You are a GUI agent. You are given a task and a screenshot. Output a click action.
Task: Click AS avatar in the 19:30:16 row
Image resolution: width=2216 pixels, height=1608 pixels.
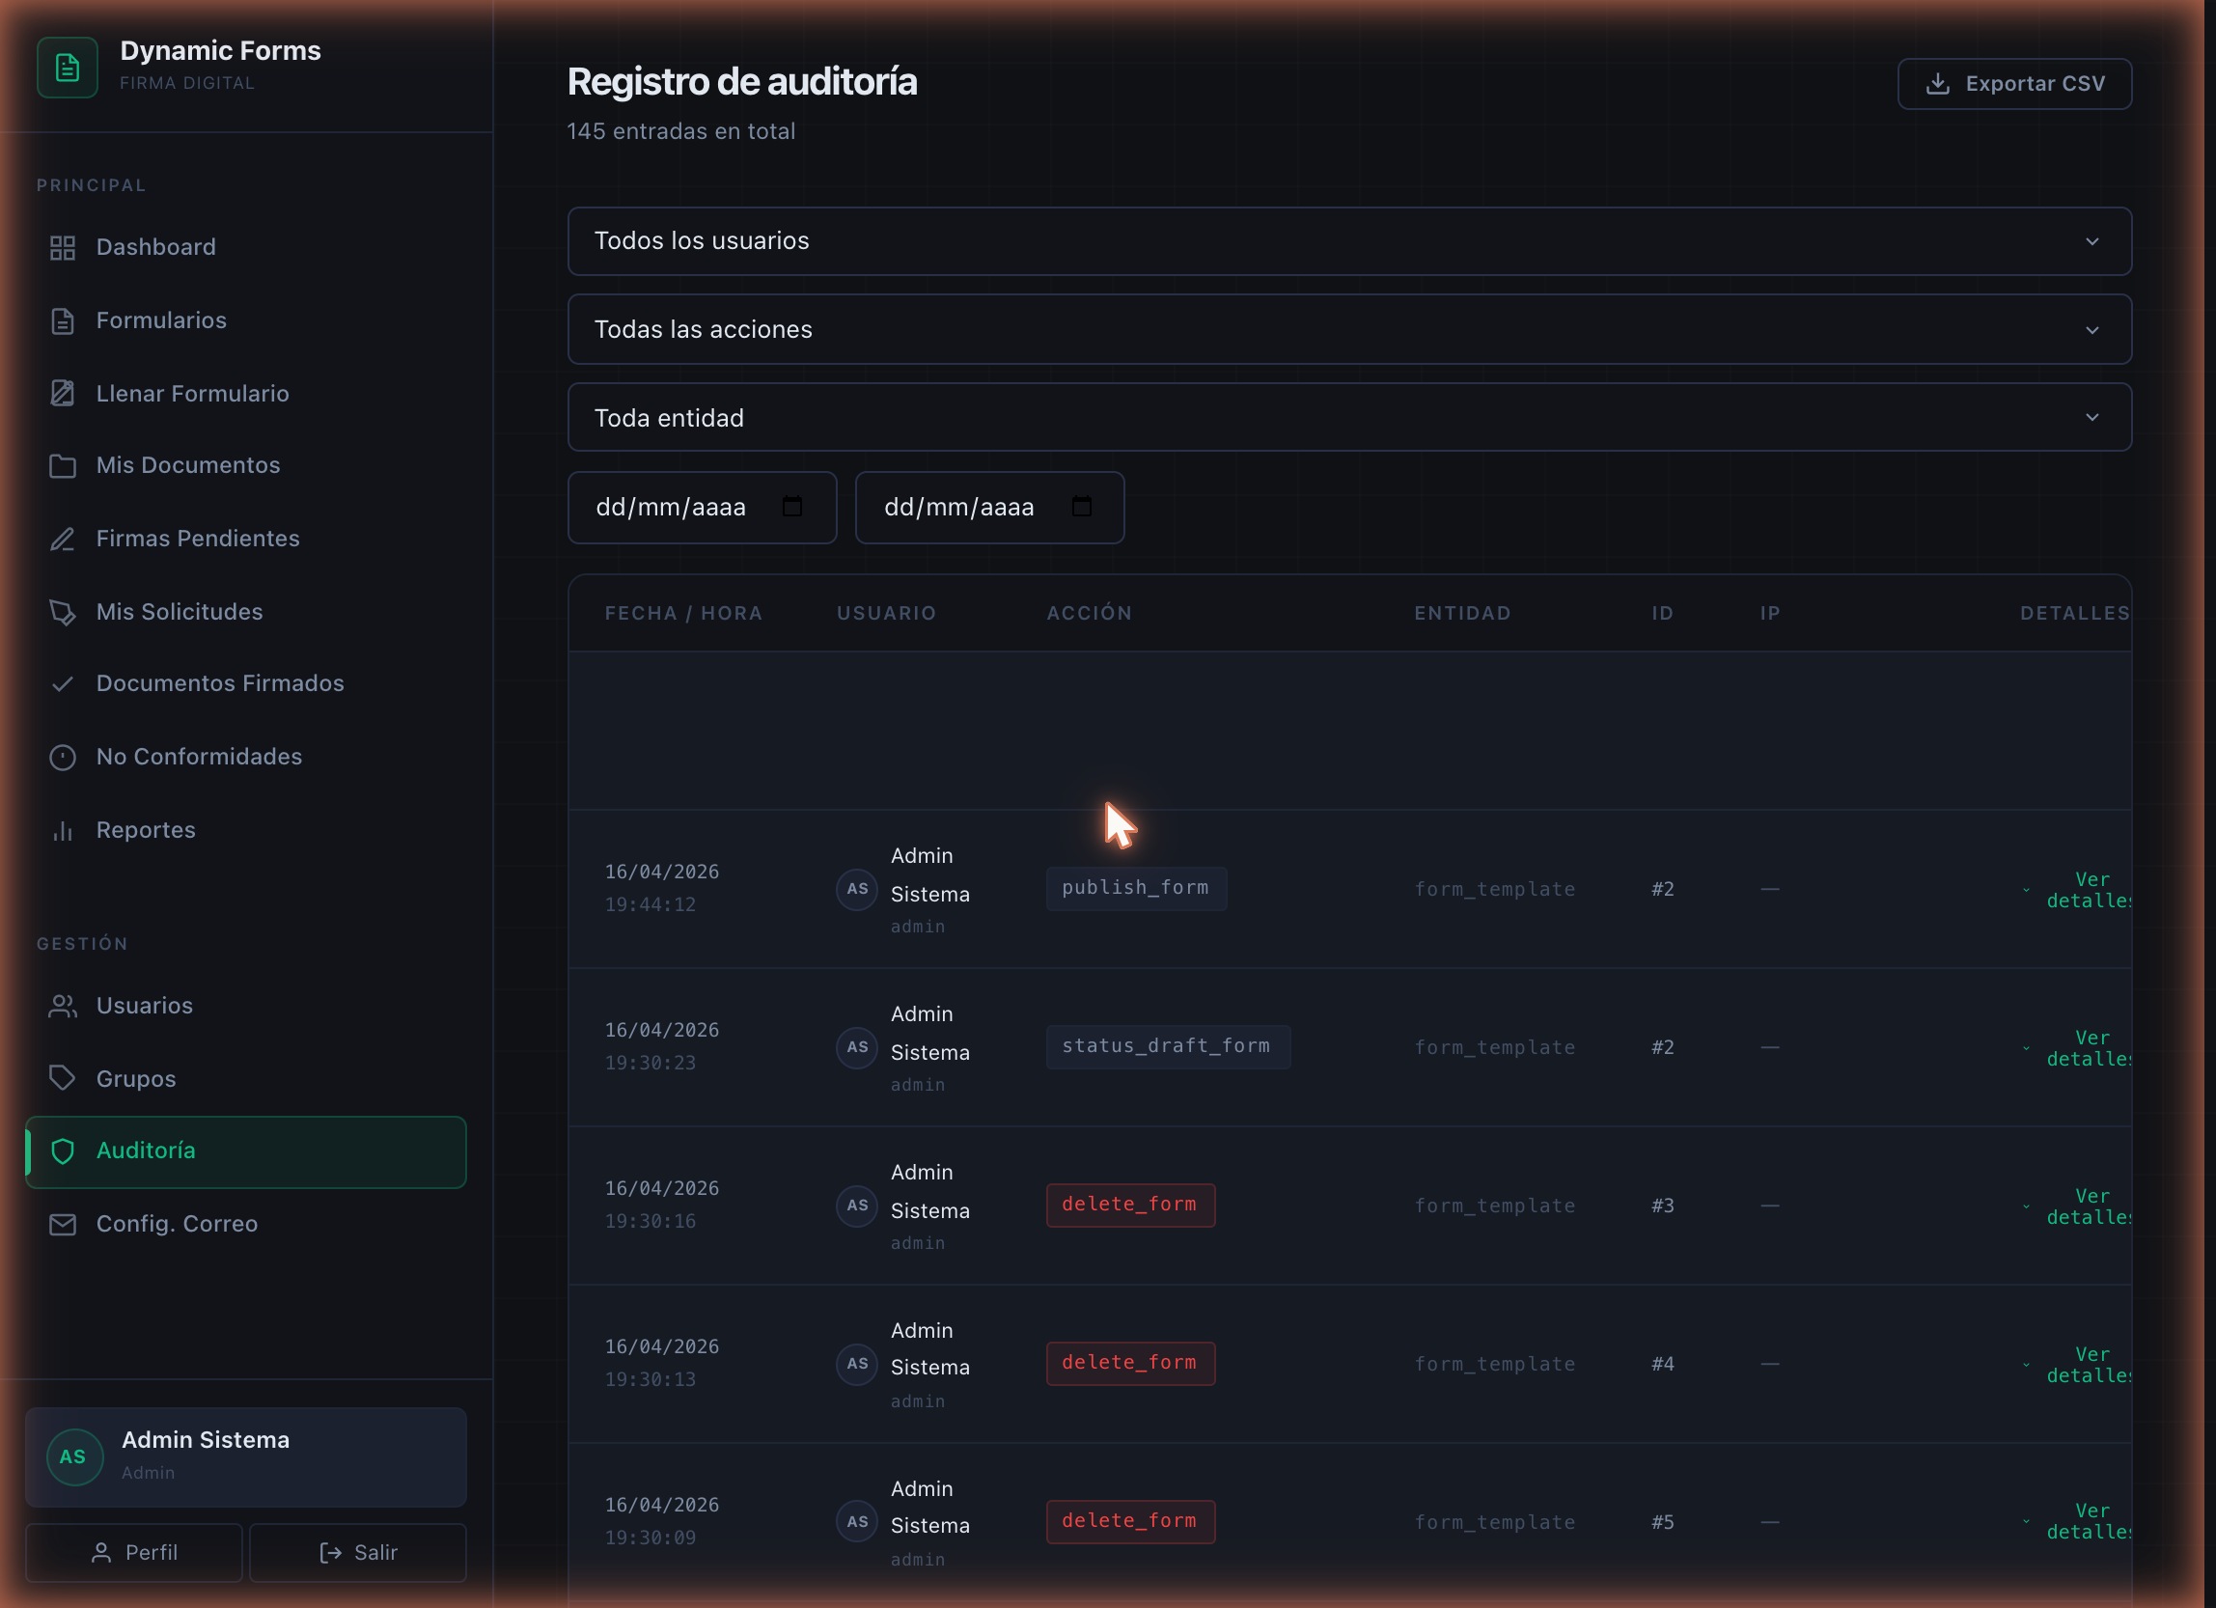pyautogui.click(x=857, y=1206)
